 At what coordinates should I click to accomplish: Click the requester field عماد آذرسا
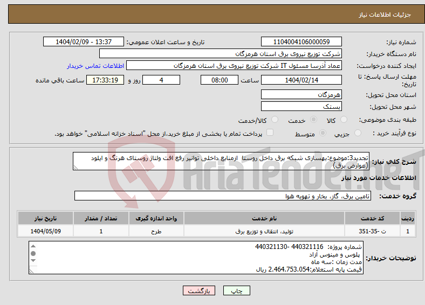coord(234,66)
